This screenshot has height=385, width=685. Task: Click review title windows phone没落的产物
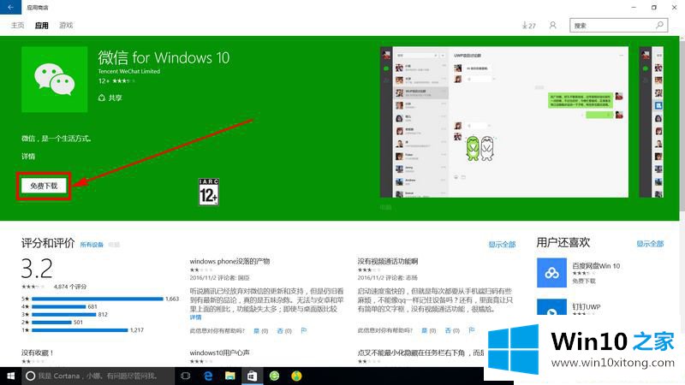229,262
